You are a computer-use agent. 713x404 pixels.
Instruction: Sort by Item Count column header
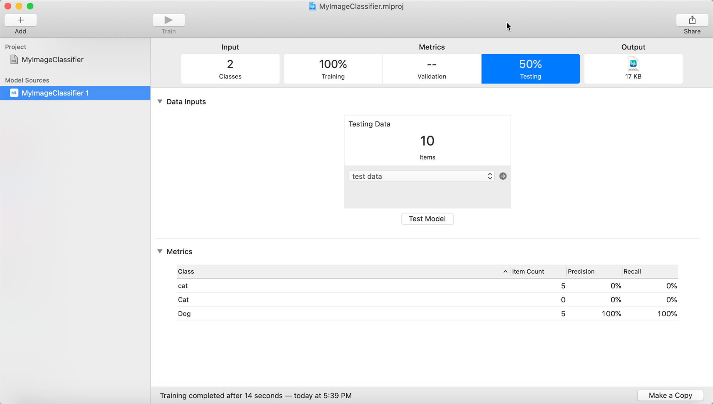tap(538, 272)
